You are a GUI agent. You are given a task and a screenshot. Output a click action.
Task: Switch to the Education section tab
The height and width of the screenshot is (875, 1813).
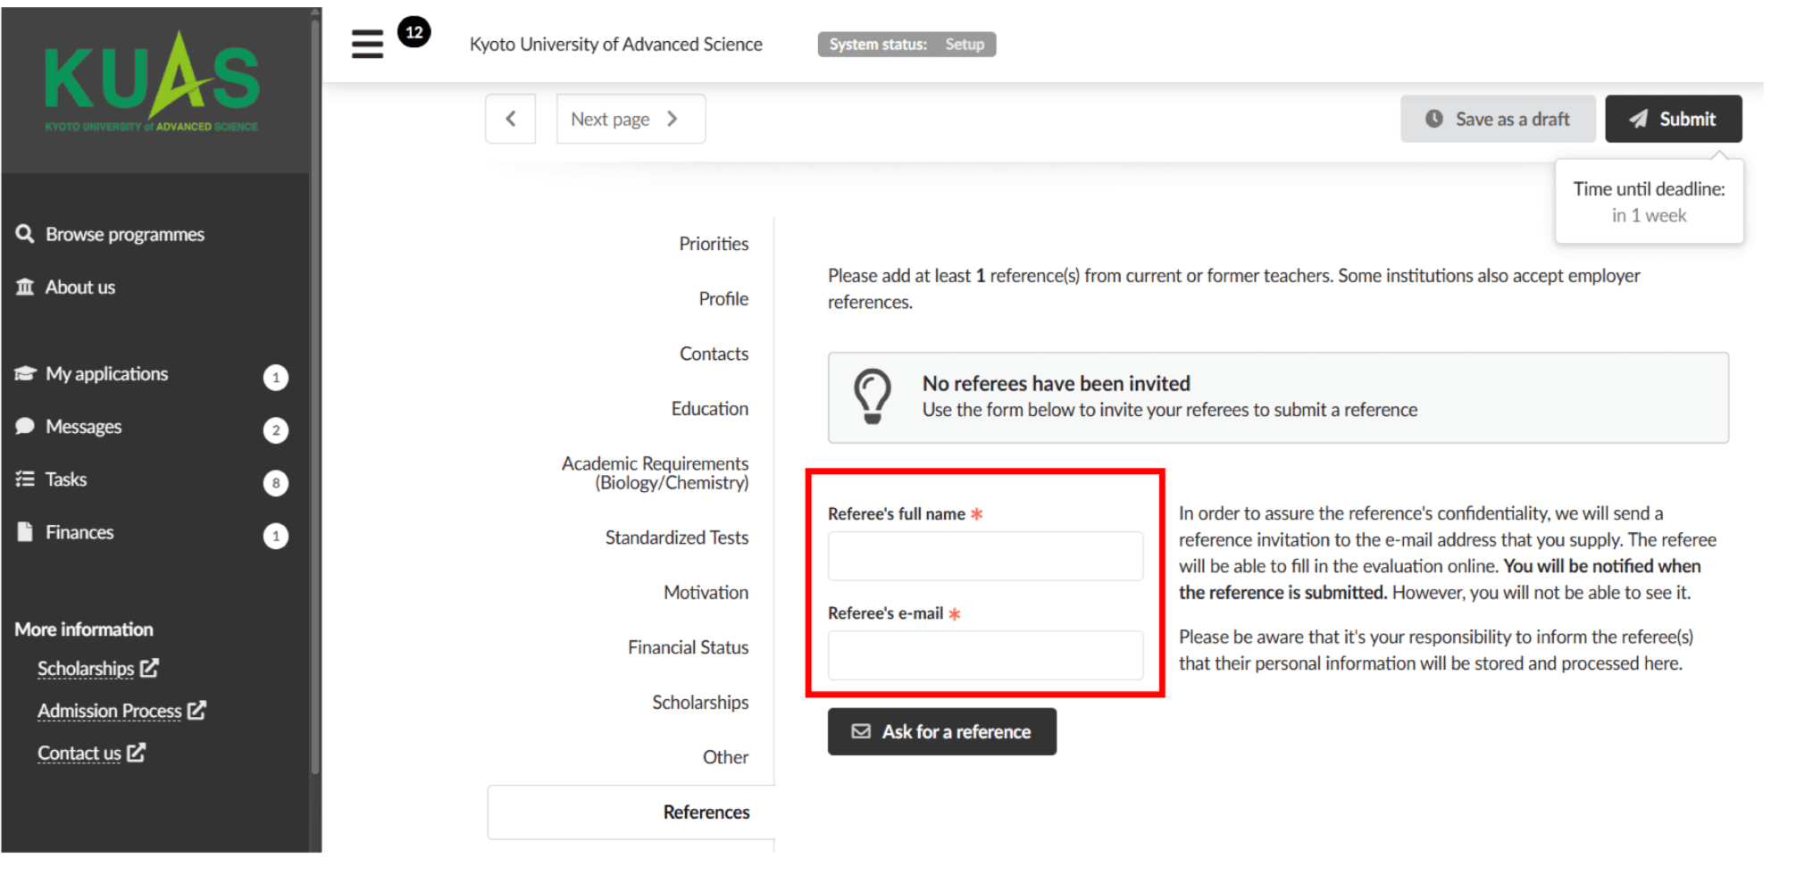(710, 408)
